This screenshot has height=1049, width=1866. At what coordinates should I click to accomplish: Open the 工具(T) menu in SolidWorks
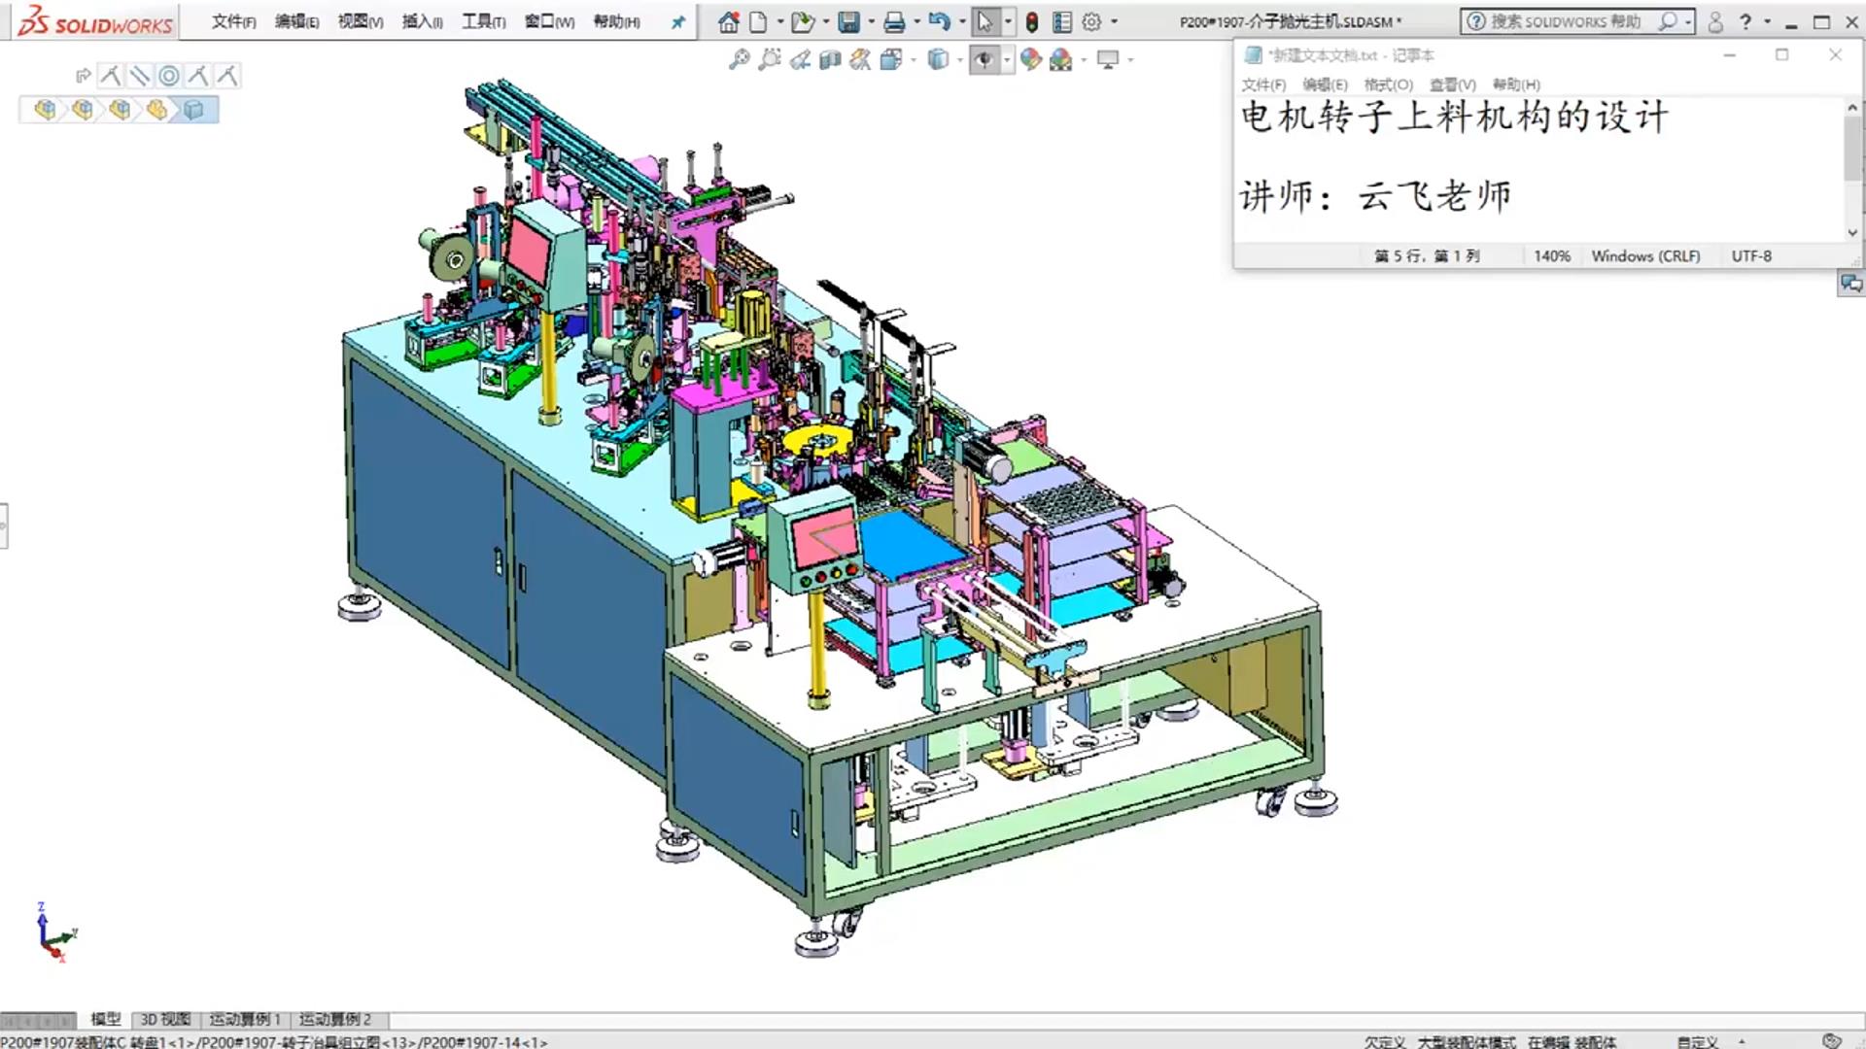[483, 21]
